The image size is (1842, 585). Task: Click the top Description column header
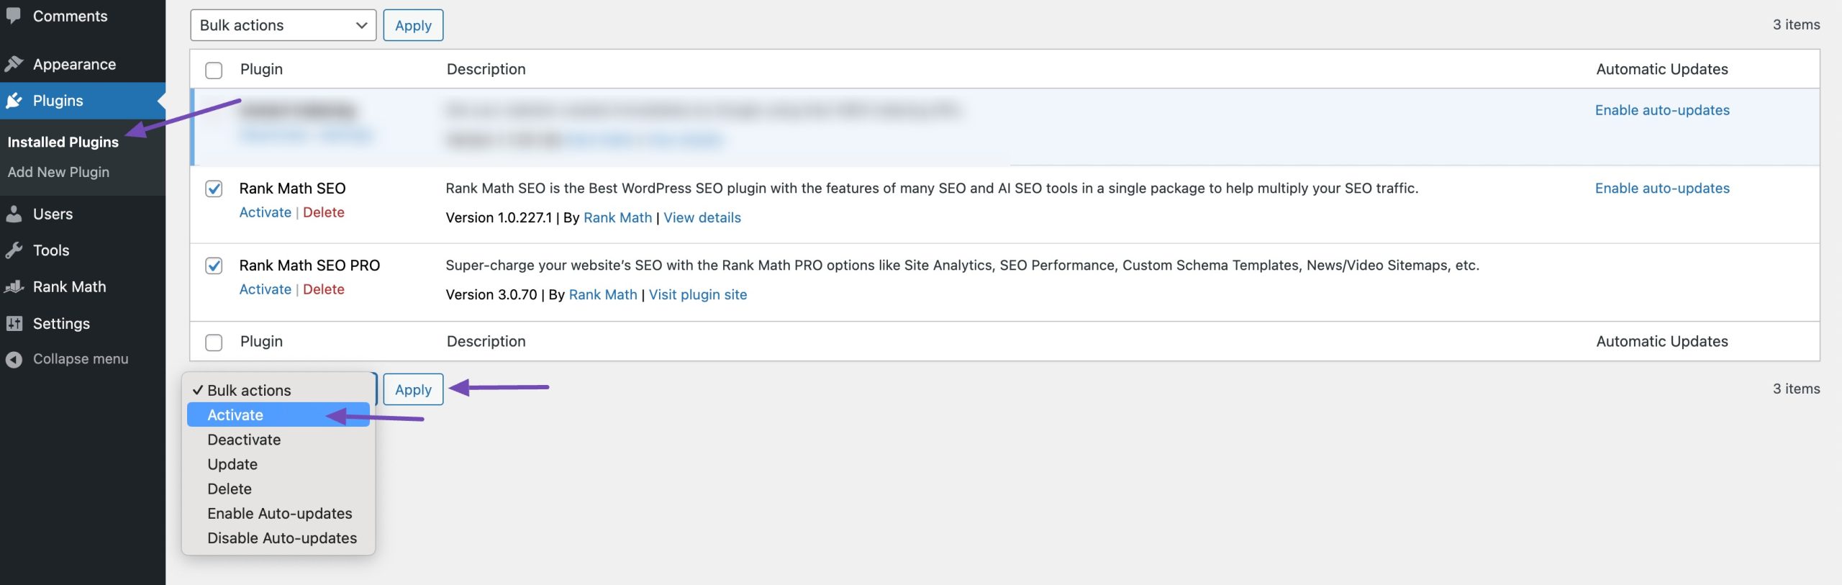coord(486,69)
